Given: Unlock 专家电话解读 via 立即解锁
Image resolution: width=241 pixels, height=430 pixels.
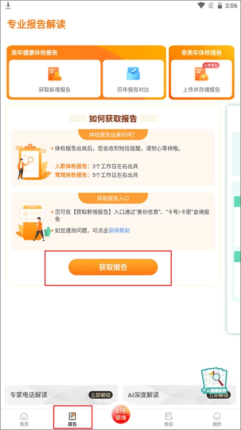Looking at the screenshot, I should point(100,395).
